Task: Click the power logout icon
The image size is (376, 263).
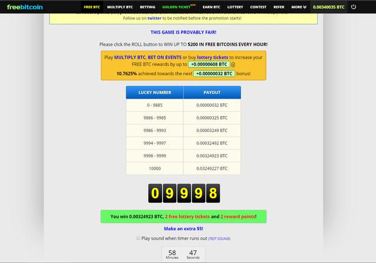Action: 353,7
